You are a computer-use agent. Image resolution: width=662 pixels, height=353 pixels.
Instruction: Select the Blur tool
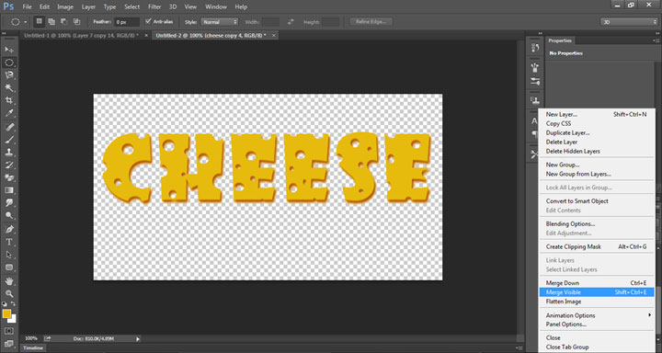9,203
